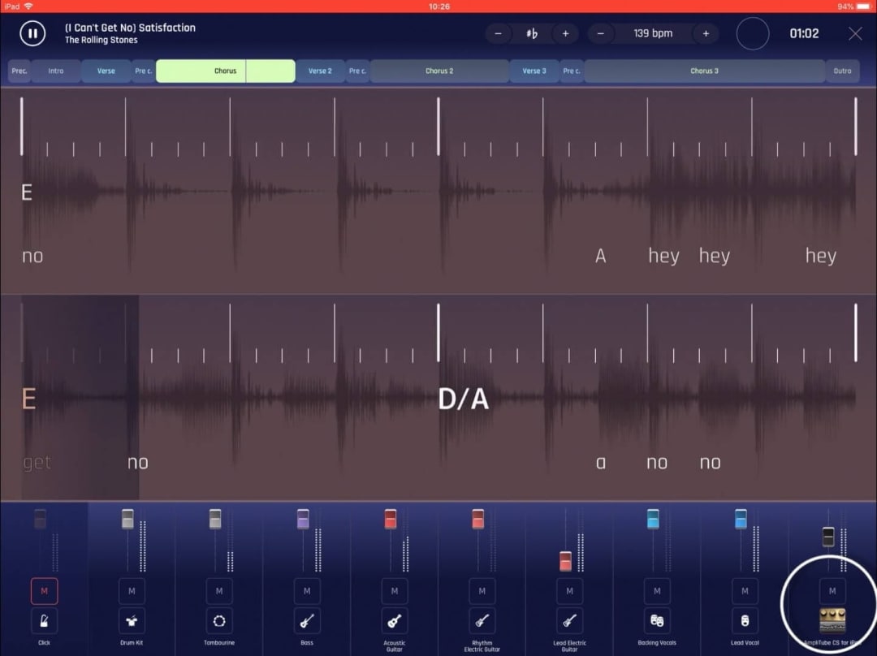This screenshot has width=877, height=656.
Task: Adjust the Backing Vocals volume fader
Action: 653,519
